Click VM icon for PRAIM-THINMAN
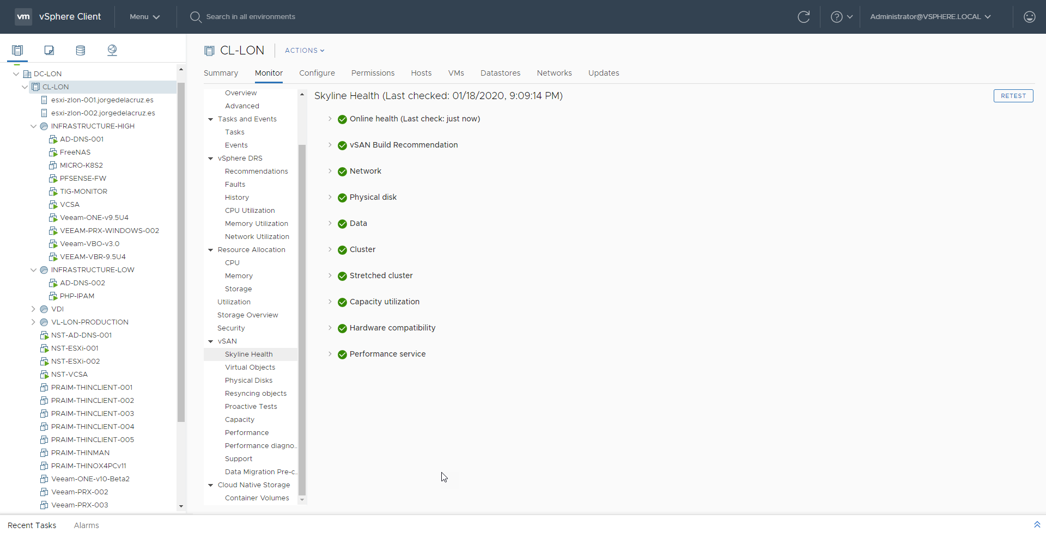 tap(44, 453)
